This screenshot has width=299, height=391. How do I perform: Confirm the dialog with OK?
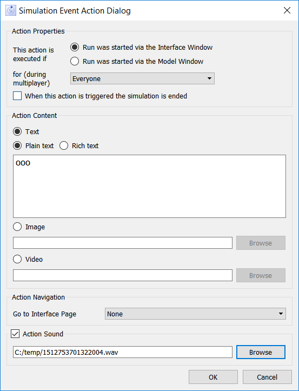[213, 377]
